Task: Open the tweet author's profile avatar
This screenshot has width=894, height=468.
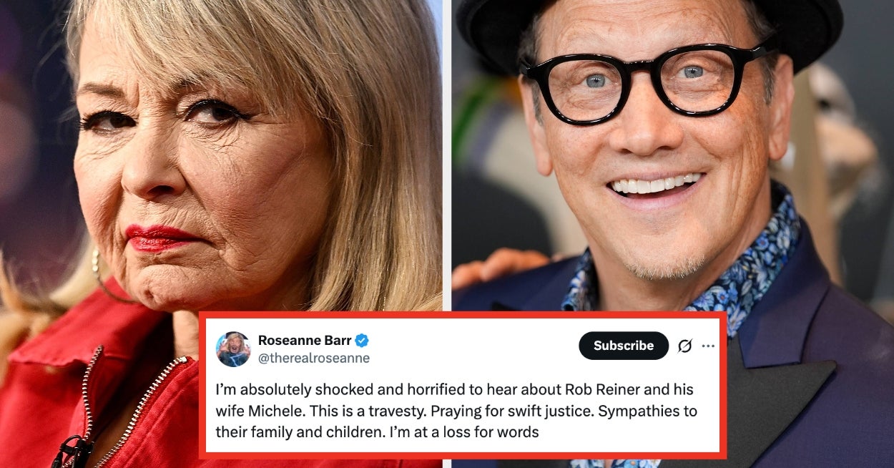Action: click(233, 349)
